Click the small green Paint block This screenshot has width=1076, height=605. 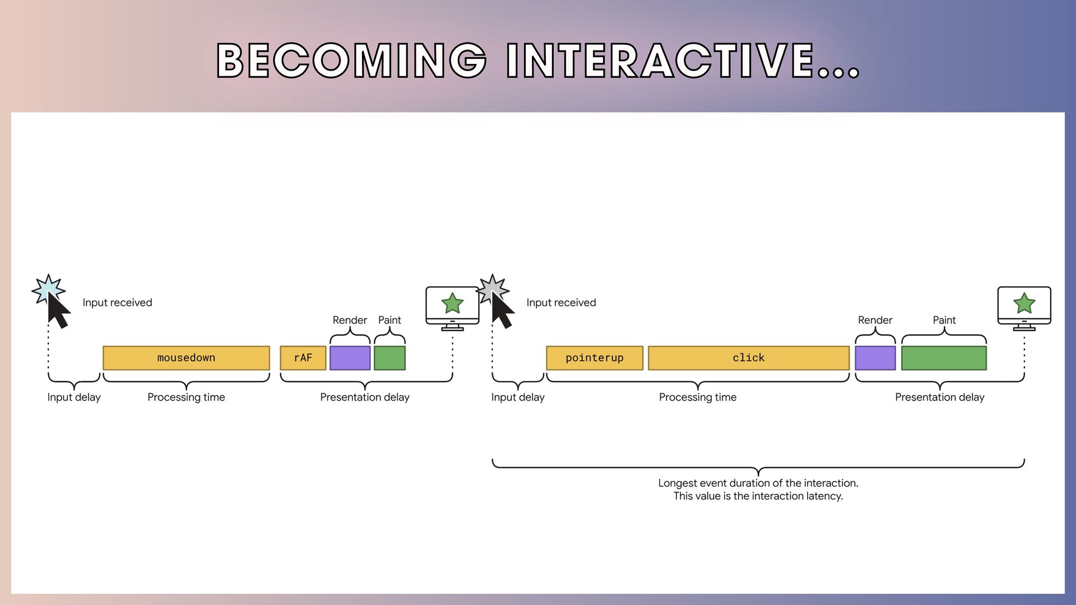pyautogui.click(x=389, y=358)
